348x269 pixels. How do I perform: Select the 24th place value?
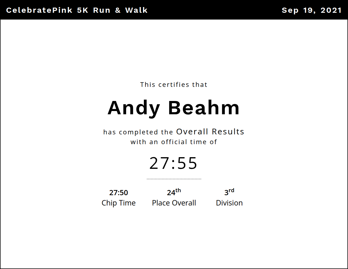171,193
